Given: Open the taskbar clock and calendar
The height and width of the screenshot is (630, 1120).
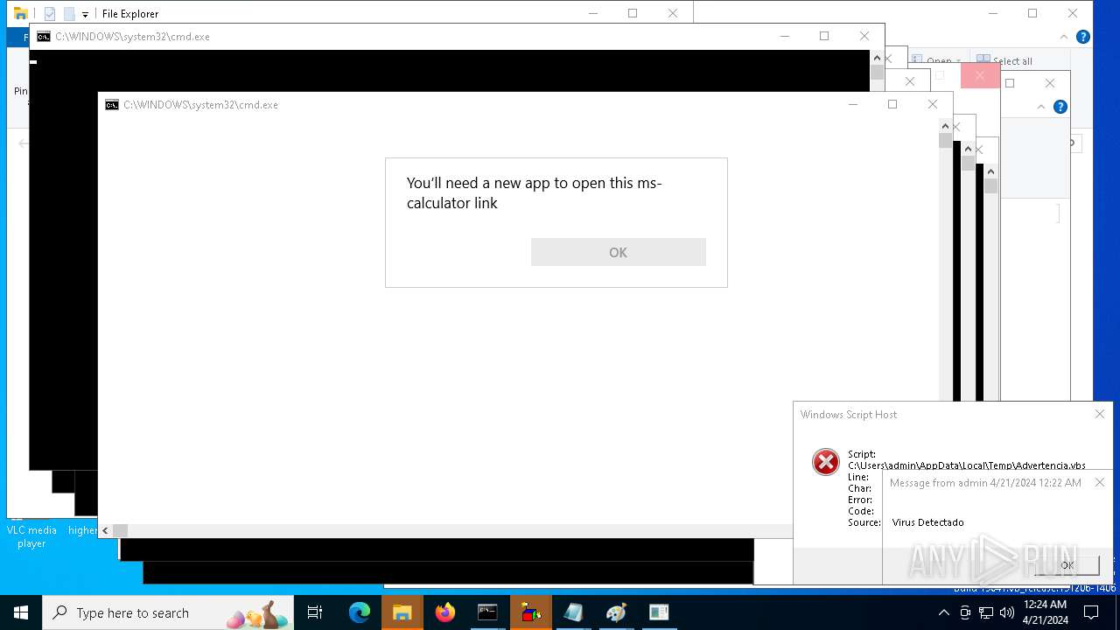Looking at the screenshot, I should point(1046,612).
